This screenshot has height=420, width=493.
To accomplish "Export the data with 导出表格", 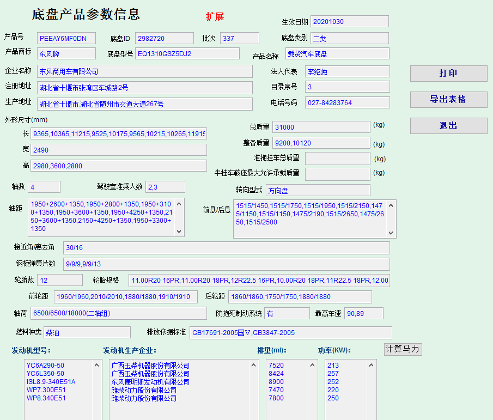I will (x=449, y=100).
